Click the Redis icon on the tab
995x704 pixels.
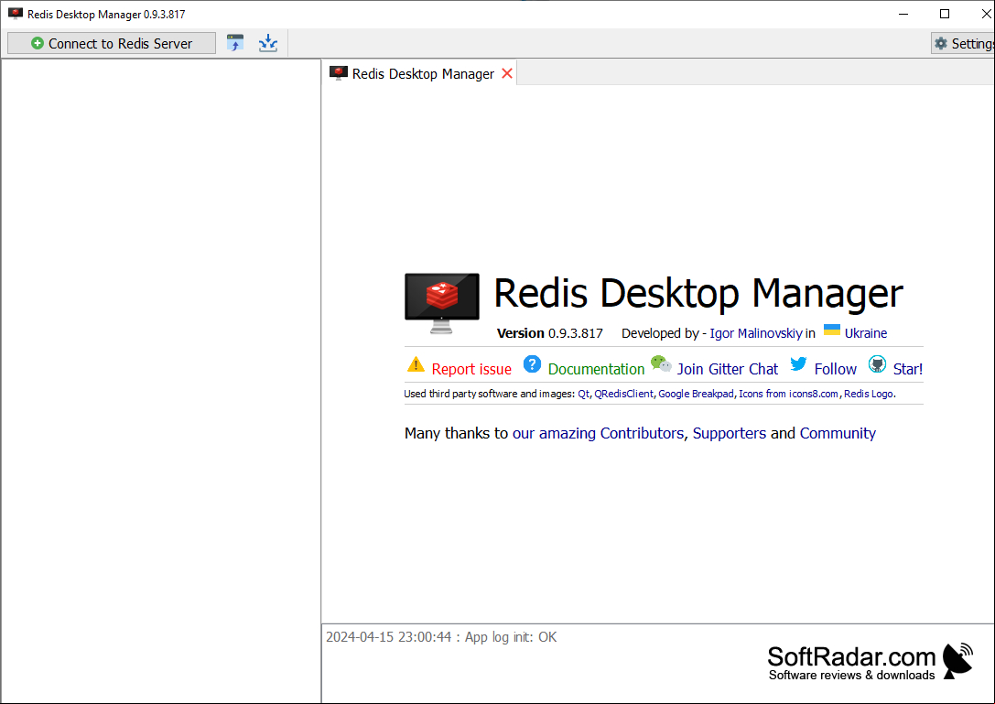click(338, 73)
